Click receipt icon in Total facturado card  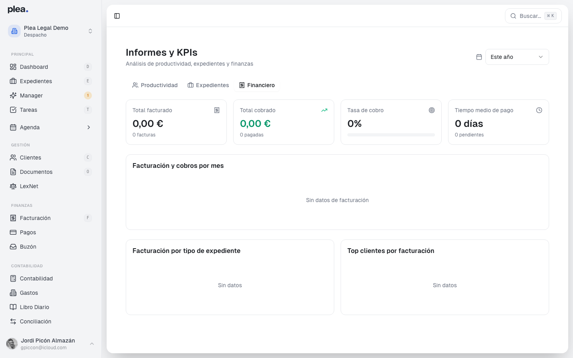(217, 110)
